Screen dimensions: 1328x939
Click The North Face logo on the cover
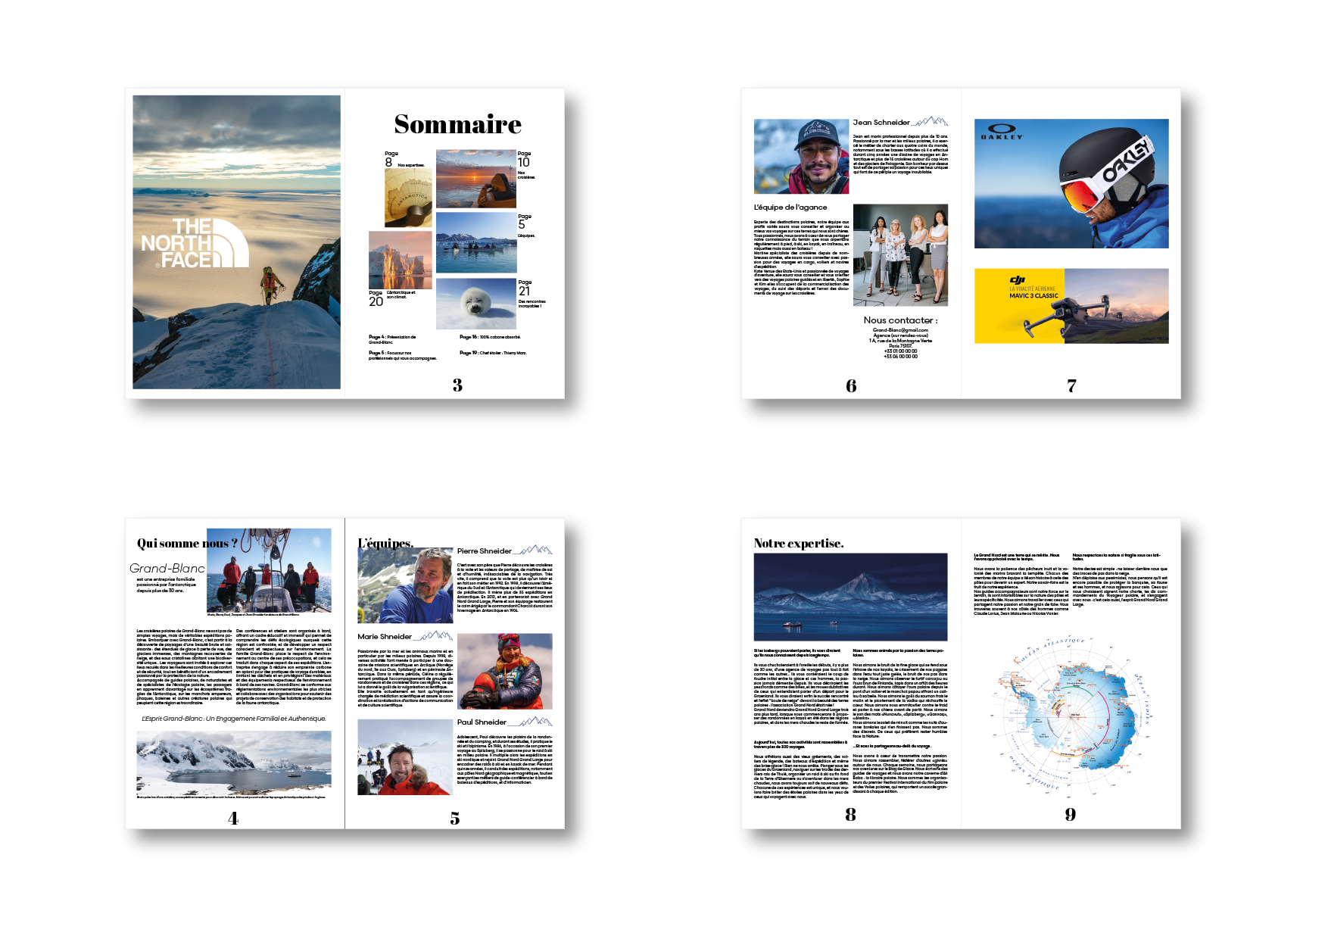[x=195, y=243]
